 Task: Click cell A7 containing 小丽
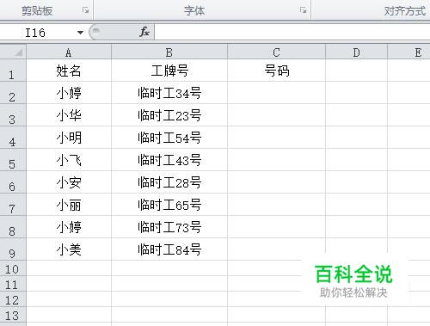(x=69, y=205)
